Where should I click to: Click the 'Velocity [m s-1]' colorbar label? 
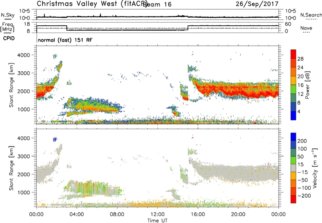(315, 168)
